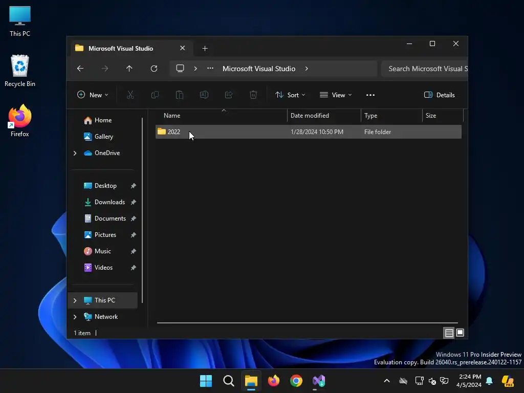Select the Firefox desktop shortcut
The width and height of the screenshot is (524, 393).
[20, 120]
